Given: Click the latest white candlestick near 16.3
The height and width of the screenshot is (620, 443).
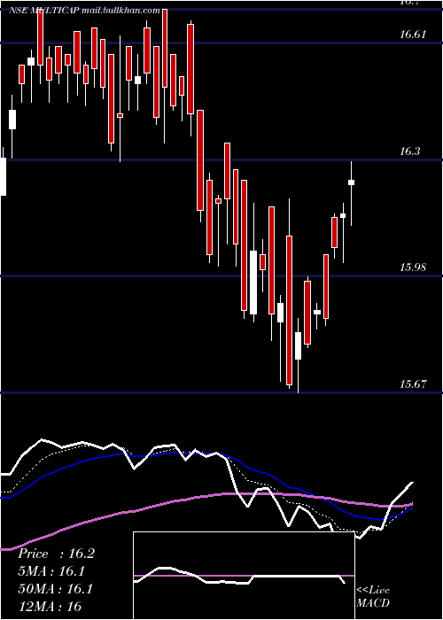Looking at the screenshot, I should coord(351,182).
